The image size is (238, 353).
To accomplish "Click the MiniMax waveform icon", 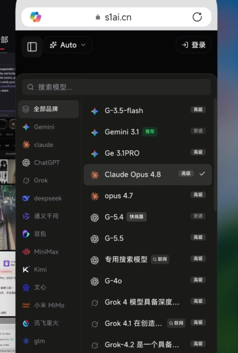I will pos(26,252).
